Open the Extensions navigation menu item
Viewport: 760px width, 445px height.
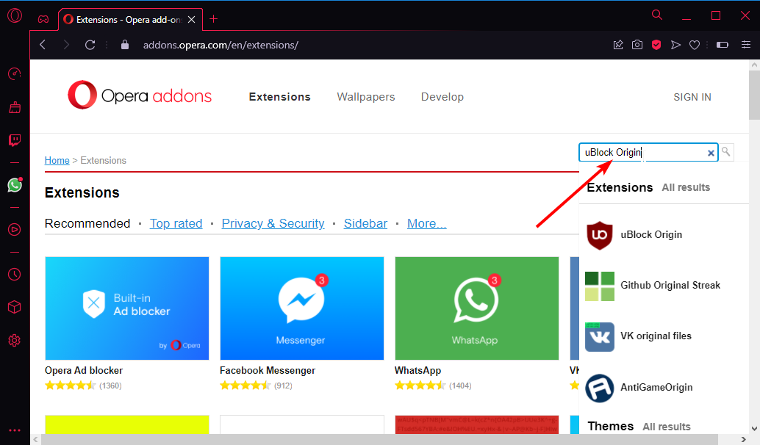click(x=279, y=97)
